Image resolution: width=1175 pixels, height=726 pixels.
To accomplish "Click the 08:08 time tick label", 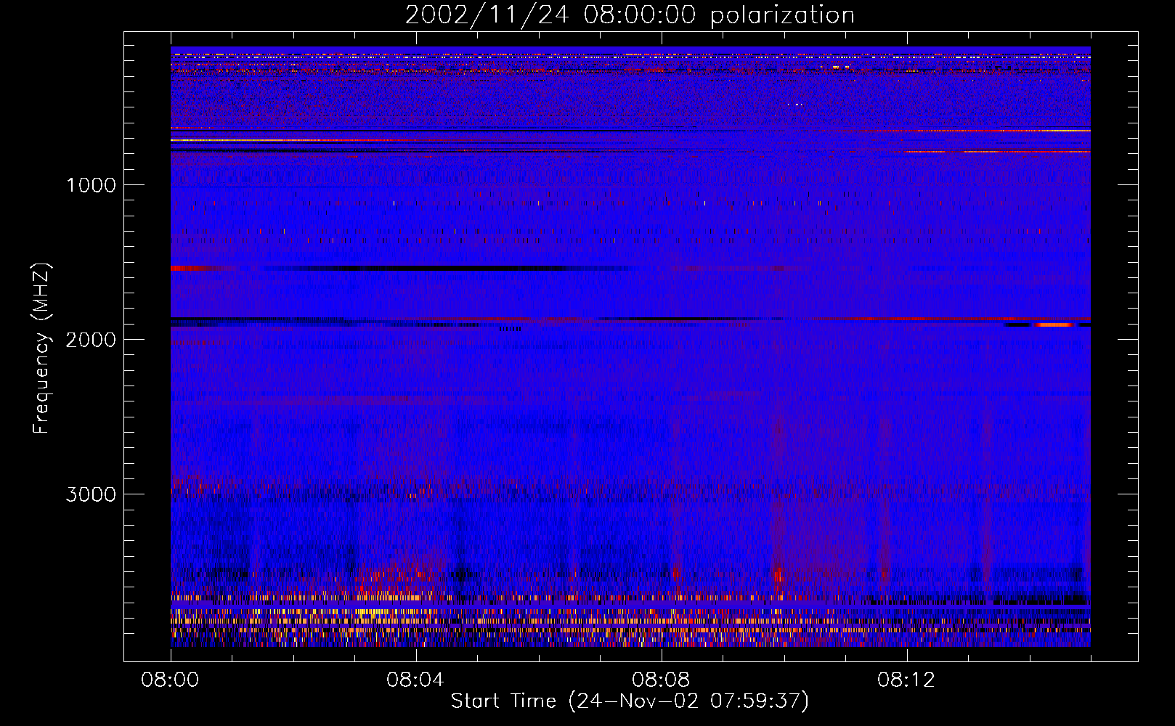I will coord(661,680).
